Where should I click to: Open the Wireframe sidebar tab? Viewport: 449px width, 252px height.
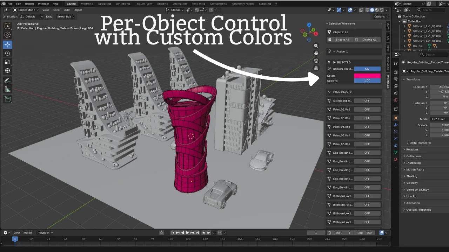(x=388, y=82)
